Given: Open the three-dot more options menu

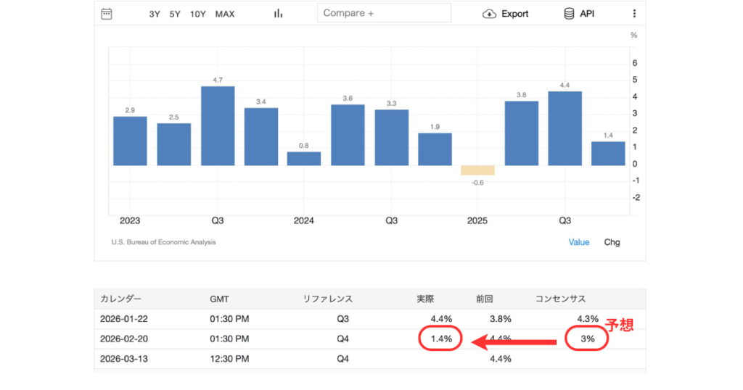Looking at the screenshot, I should pos(634,13).
